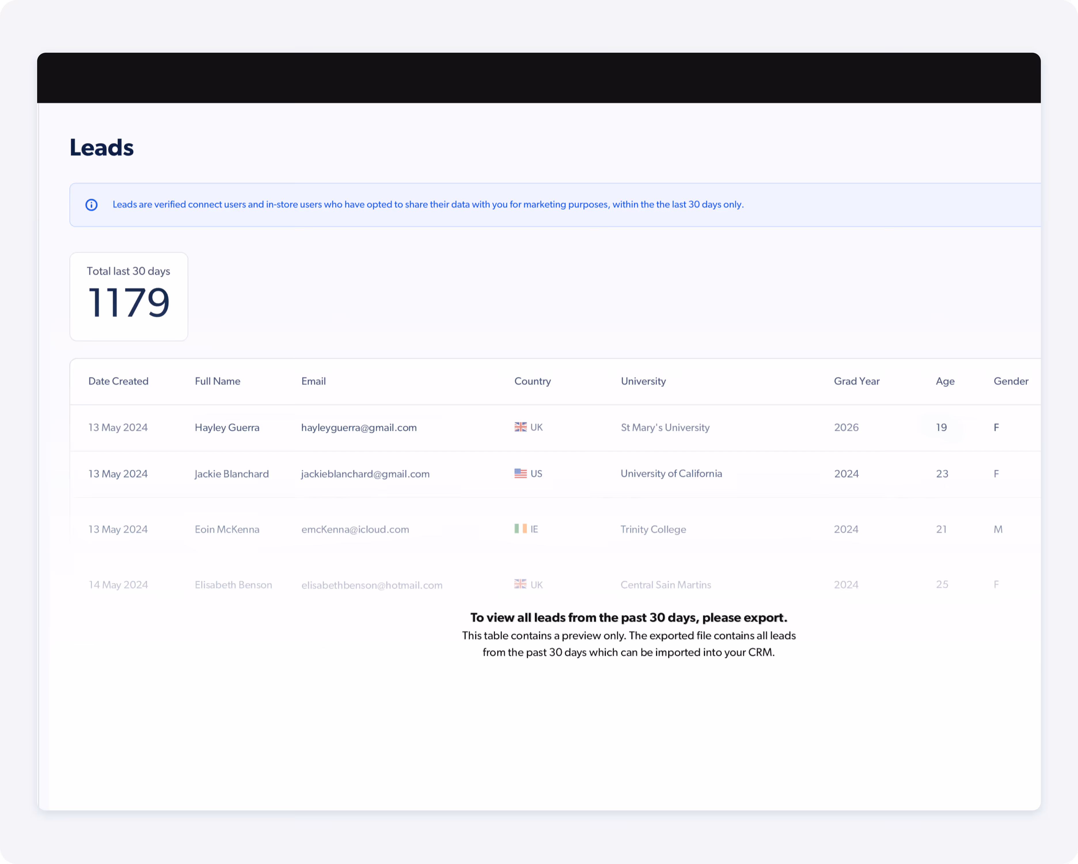Select the UK flag next to Hayley Guerra
1078x864 pixels.
coord(520,427)
